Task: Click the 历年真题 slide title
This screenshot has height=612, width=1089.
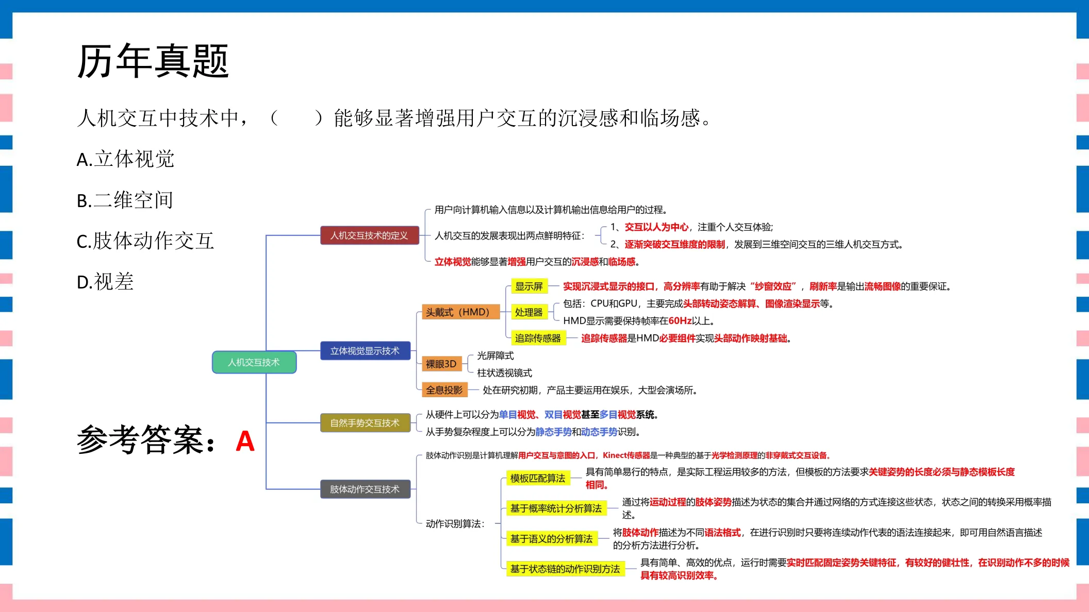Action: pyautogui.click(x=153, y=61)
